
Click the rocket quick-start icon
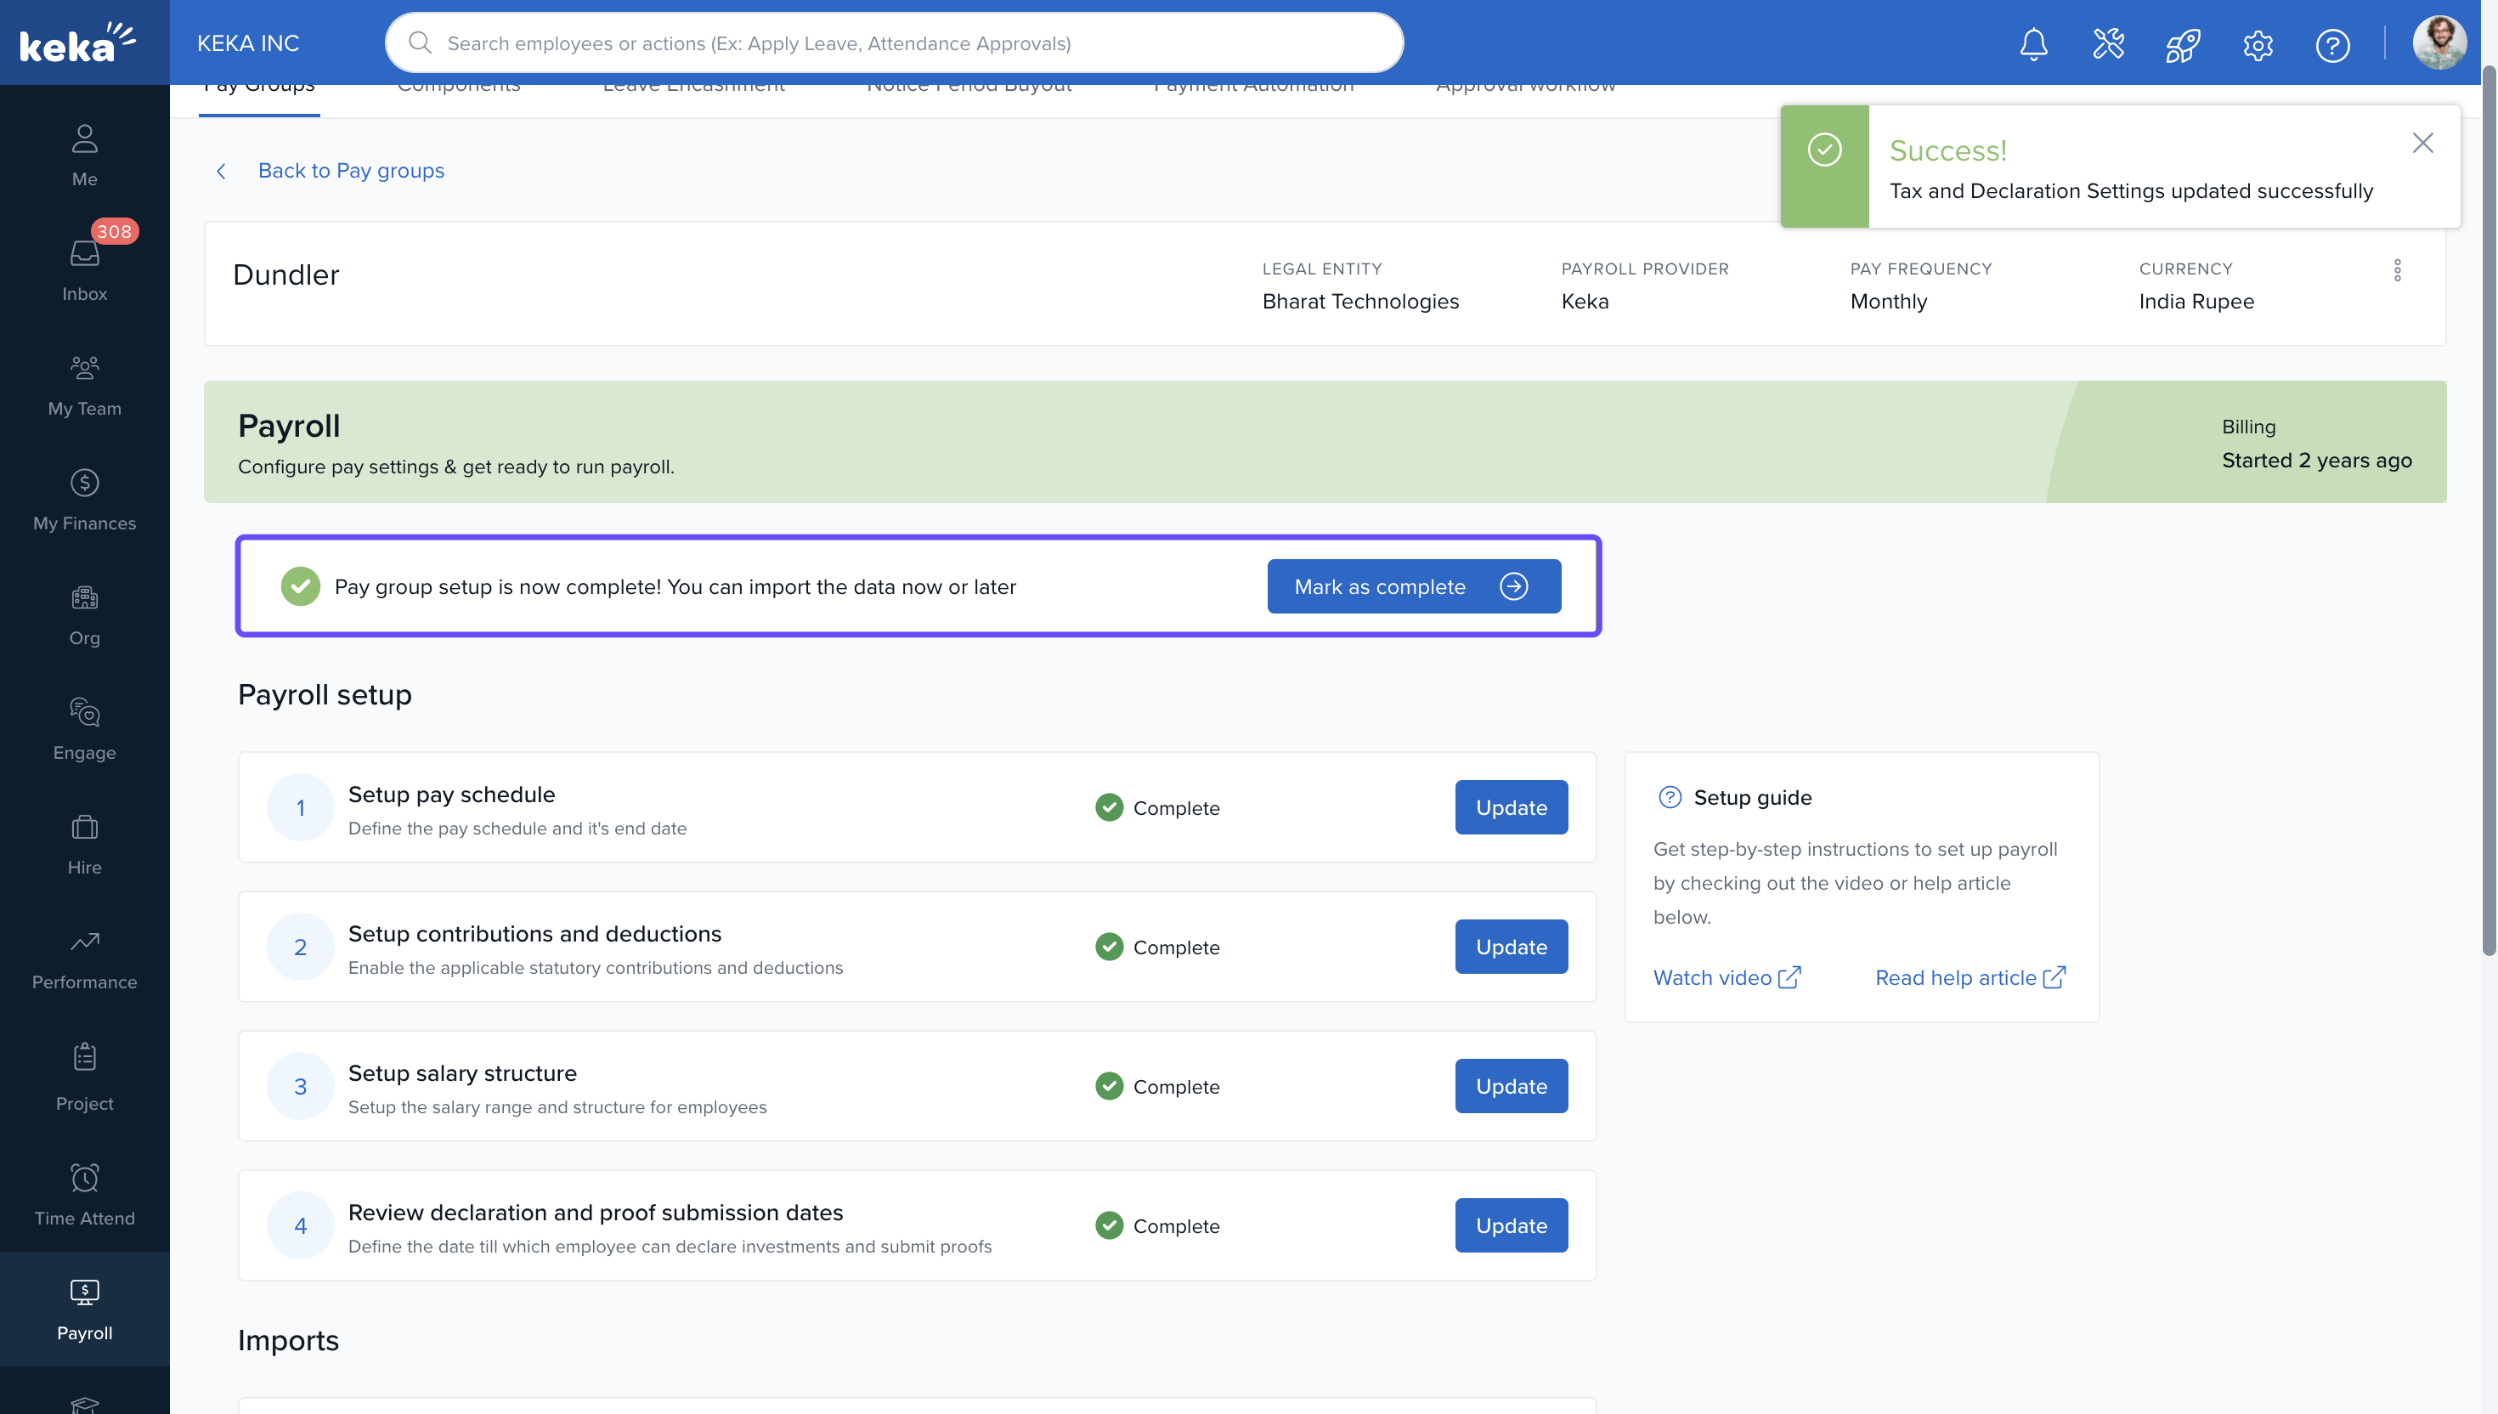tap(2183, 43)
